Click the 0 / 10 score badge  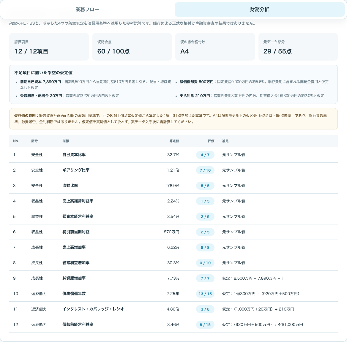pyautogui.click(x=205, y=263)
